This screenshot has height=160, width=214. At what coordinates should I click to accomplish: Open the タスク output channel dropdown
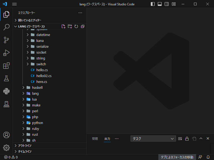point(153,139)
